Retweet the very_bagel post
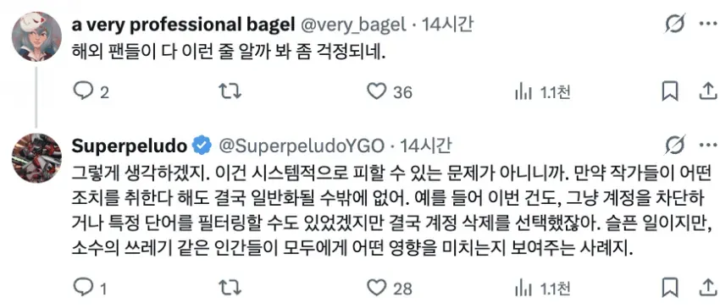 pos(230,92)
